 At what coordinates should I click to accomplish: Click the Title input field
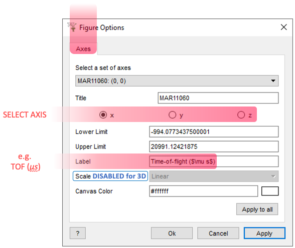pyautogui.click(x=218, y=98)
